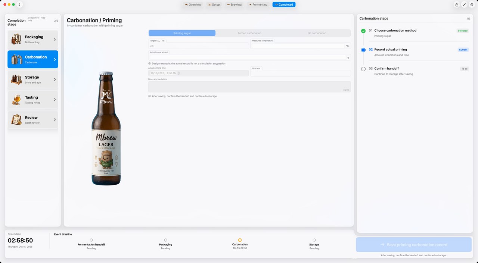
Task: Expand the Packaging stage chevron
Action: click(x=55, y=39)
